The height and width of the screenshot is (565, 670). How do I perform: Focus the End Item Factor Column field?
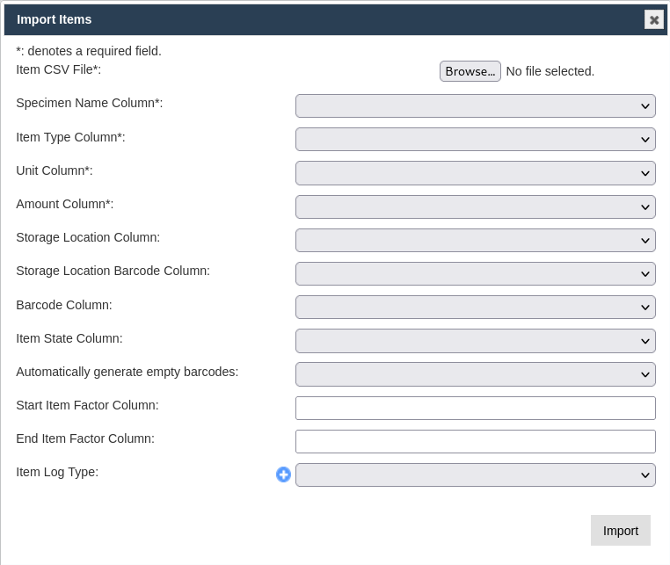pyautogui.click(x=475, y=441)
